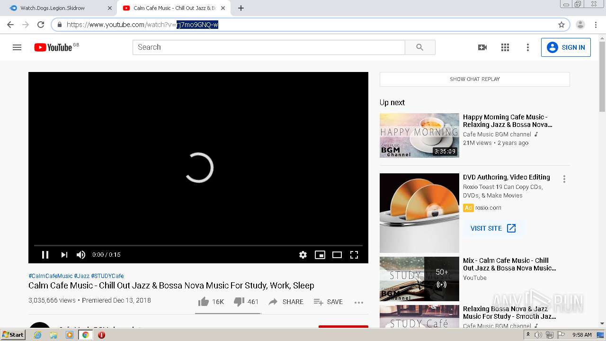
Task: Open the YouTube apps grid
Action: 505,47
